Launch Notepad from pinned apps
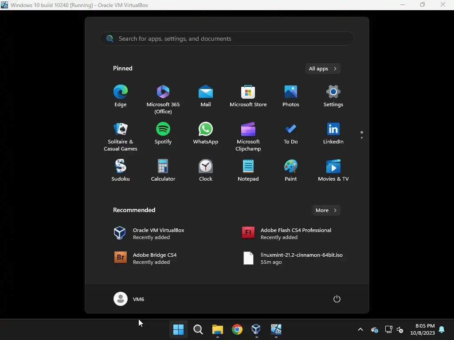Viewport: 454px width, 340px height. [248, 170]
